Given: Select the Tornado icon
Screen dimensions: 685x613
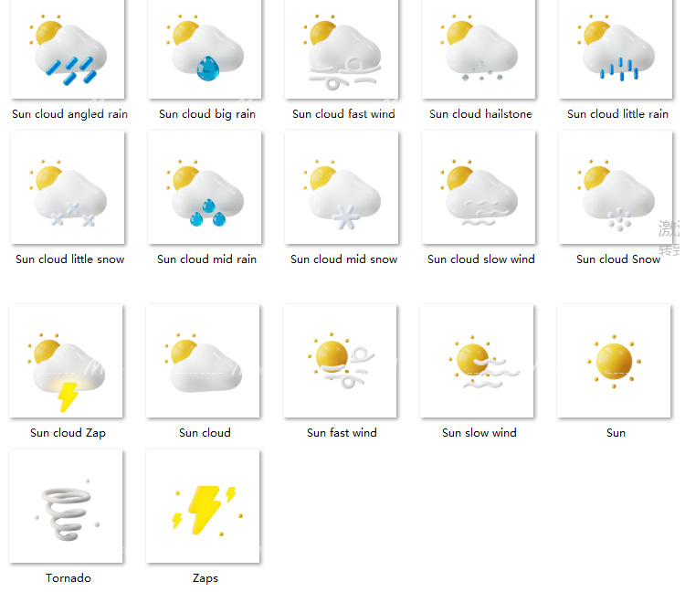Looking at the screenshot, I should pyautogui.click(x=66, y=506).
